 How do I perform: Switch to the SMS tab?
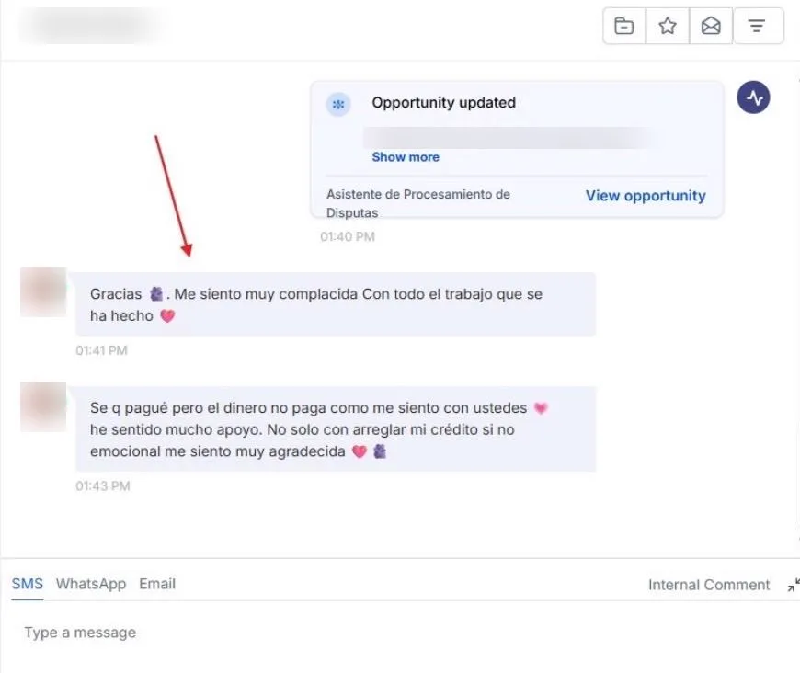click(x=28, y=584)
